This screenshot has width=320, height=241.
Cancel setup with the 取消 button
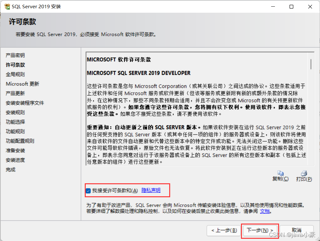pyautogui.click(x=297, y=231)
